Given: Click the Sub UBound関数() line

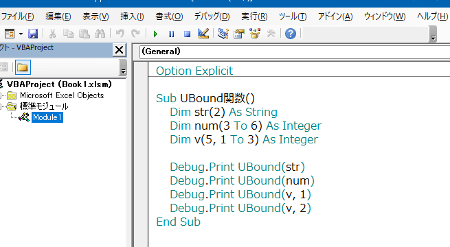Looking at the screenshot, I should point(205,98).
